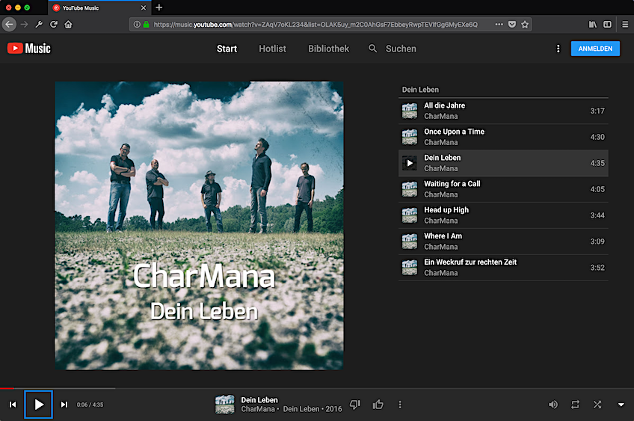Click the play icon on Dein Leben row
The width and height of the screenshot is (634, 421).
click(x=410, y=163)
